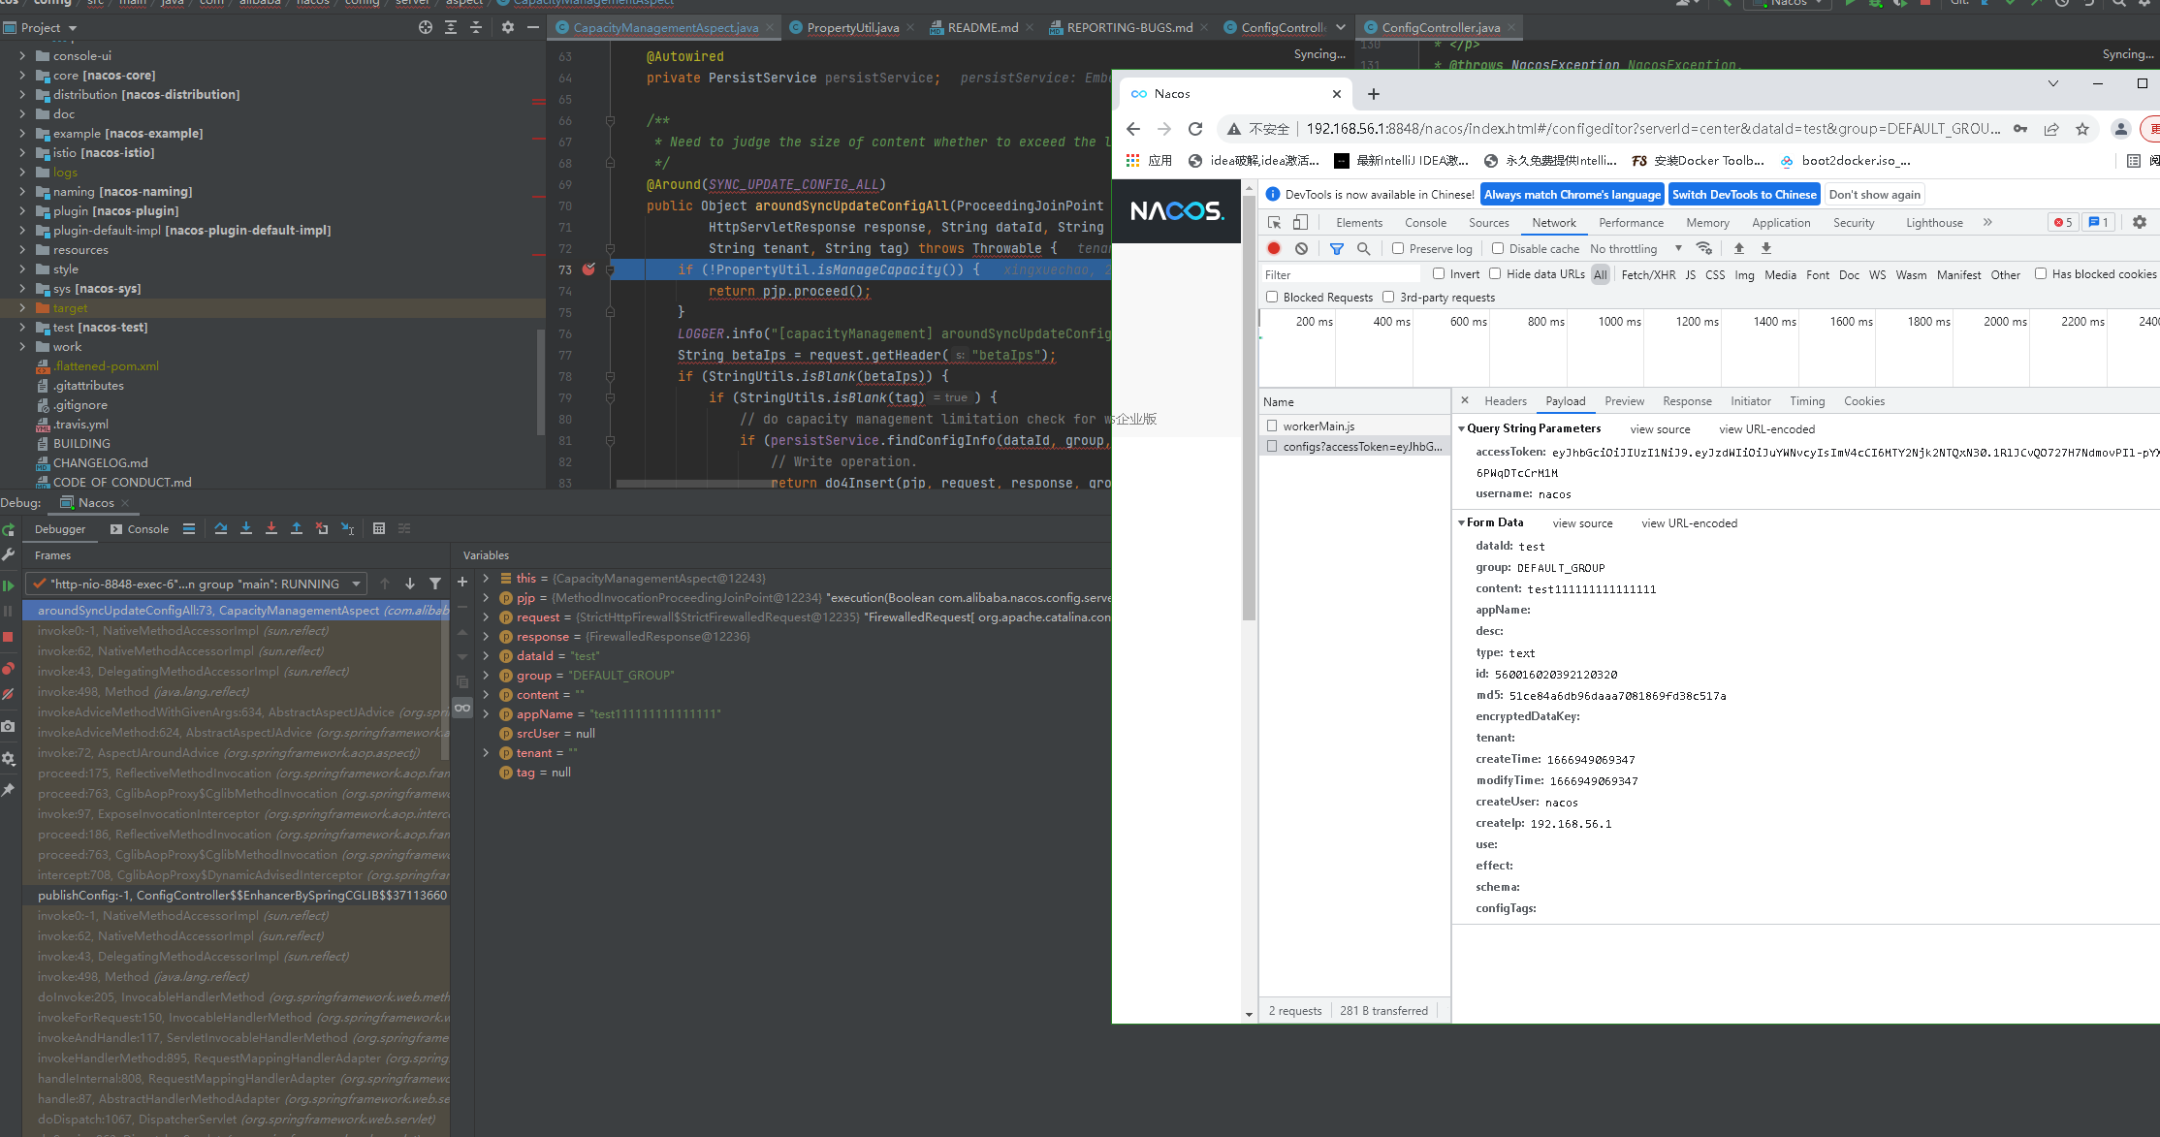
Task: Click Always match Chrome's language button
Action: [1572, 195]
